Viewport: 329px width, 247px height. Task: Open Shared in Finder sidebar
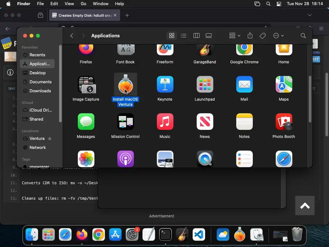[37, 119]
